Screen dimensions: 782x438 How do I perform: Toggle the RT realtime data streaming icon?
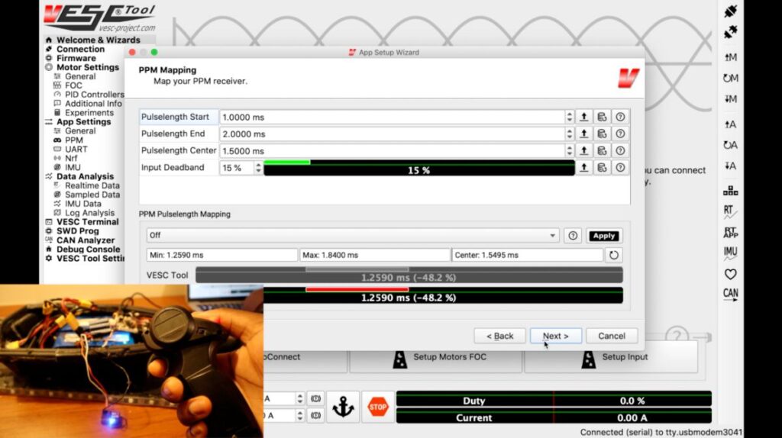(x=729, y=212)
